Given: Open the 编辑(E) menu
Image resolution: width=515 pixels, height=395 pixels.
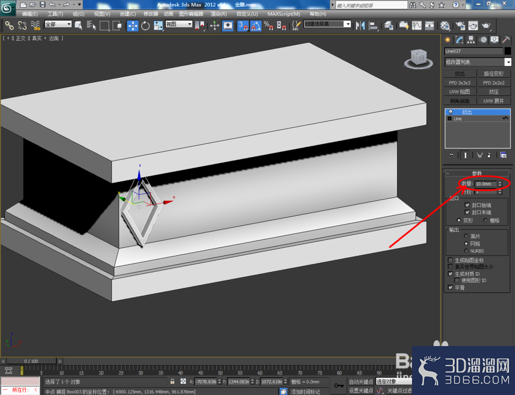Looking at the screenshot, I should pyautogui.click(x=29, y=14).
